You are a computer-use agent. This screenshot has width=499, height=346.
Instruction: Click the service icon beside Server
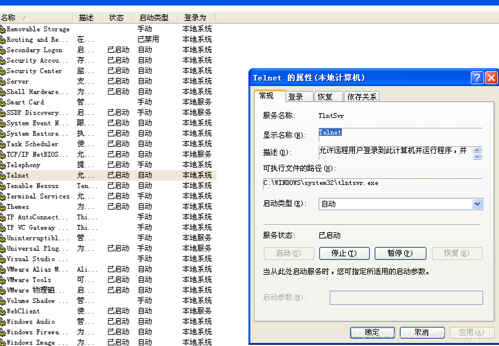[3, 82]
